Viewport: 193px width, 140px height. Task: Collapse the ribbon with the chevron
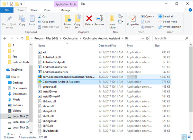pos(185,10)
